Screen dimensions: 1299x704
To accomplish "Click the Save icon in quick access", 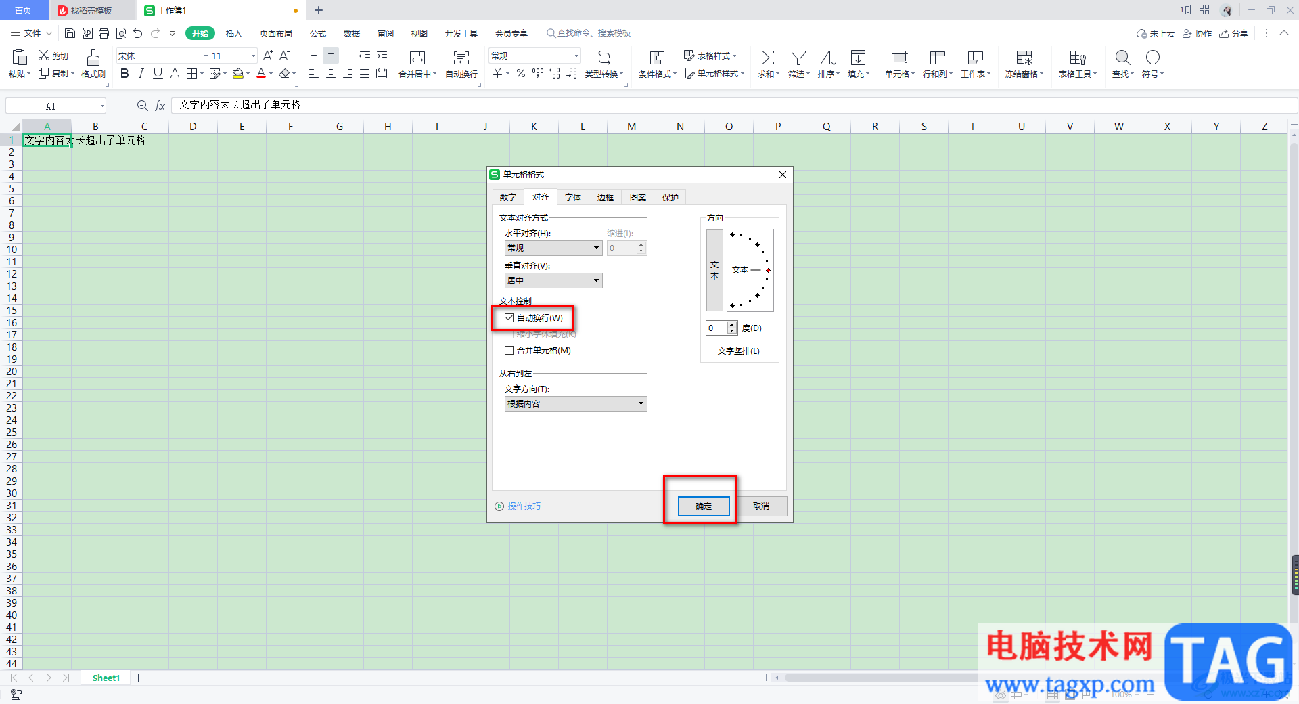I will pyautogui.click(x=70, y=33).
